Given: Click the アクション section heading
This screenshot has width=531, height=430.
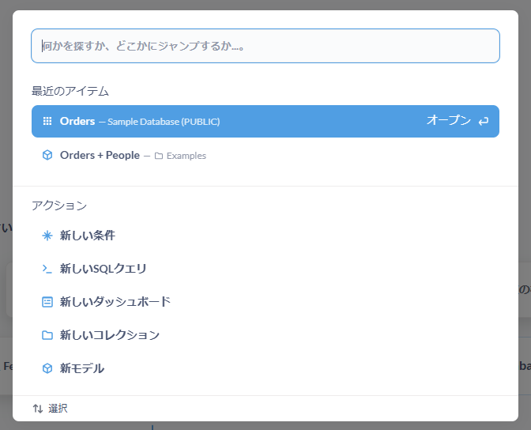Looking at the screenshot, I should (x=59, y=206).
